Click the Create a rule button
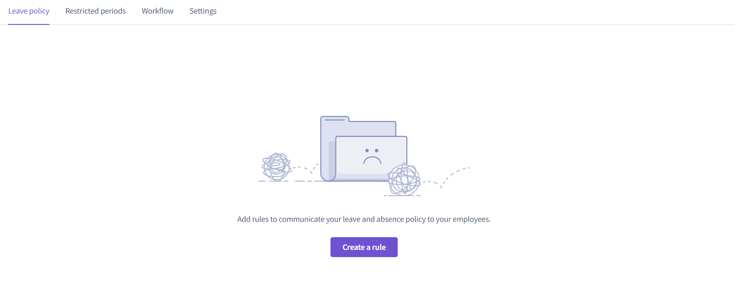The width and height of the screenshot is (735, 282). tap(364, 247)
